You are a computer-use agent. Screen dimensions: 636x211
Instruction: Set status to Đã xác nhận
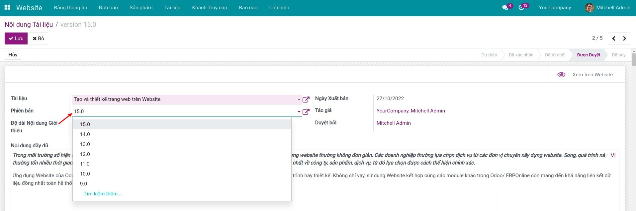pyautogui.click(x=521, y=55)
